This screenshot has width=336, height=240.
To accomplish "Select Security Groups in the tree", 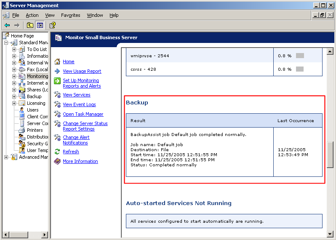I will 37,144.
